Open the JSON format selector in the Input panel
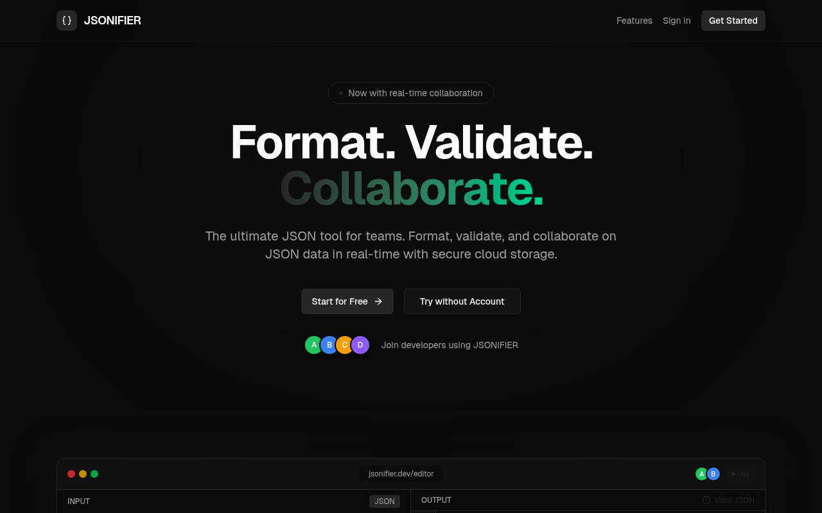The height and width of the screenshot is (513, 822). 384,501
